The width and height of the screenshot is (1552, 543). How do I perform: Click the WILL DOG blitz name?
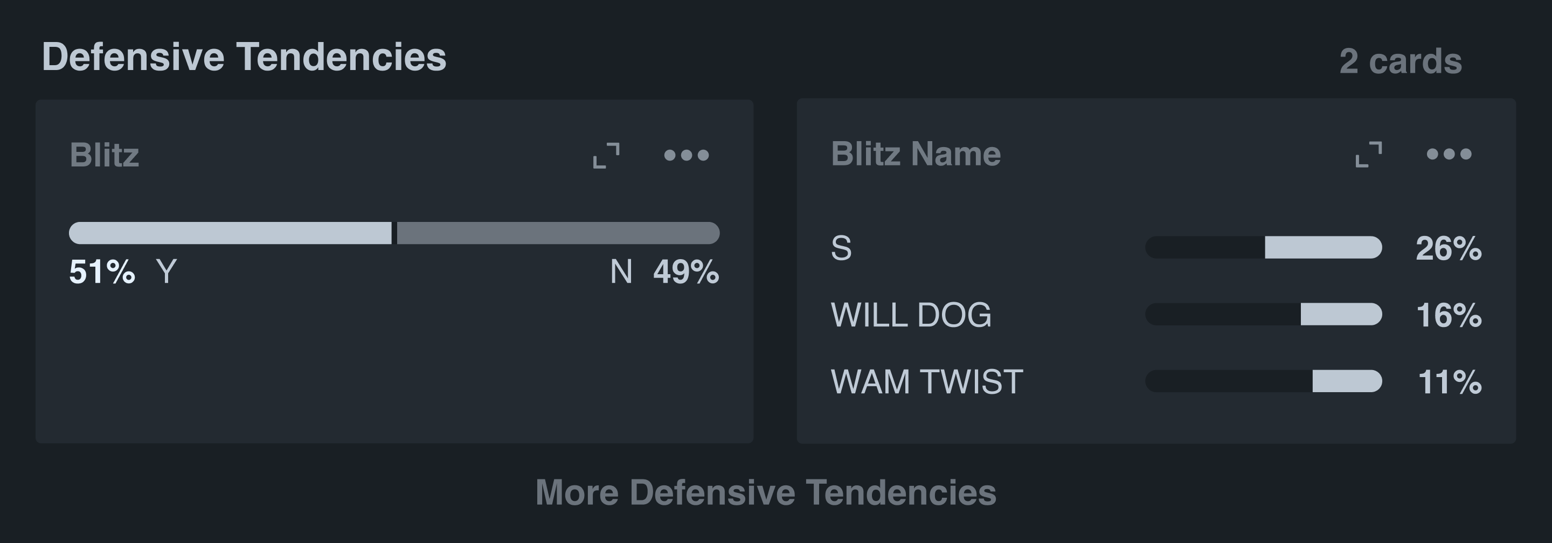pos(910,315)
